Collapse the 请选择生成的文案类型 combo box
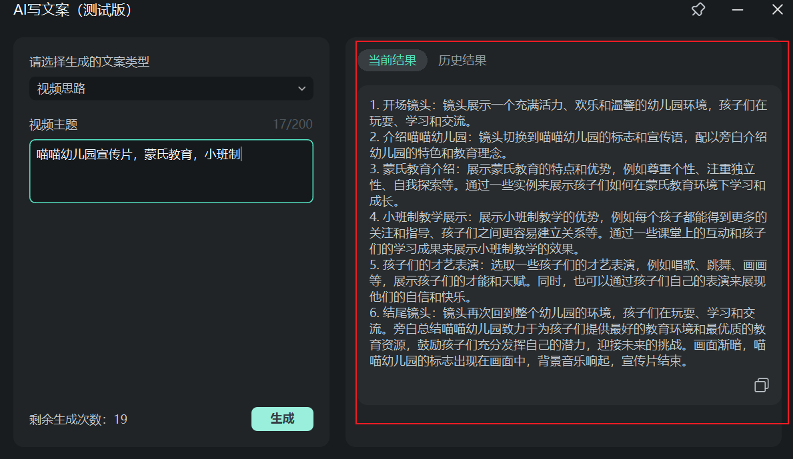 click(171, 88)
